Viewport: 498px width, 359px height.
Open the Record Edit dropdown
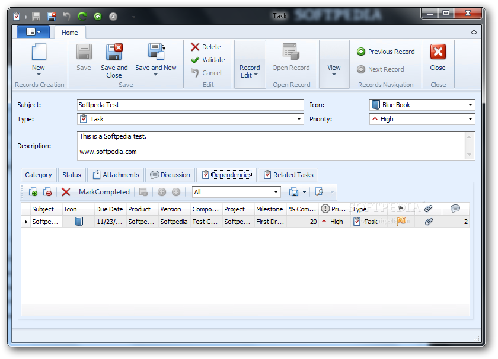[250, 64]
